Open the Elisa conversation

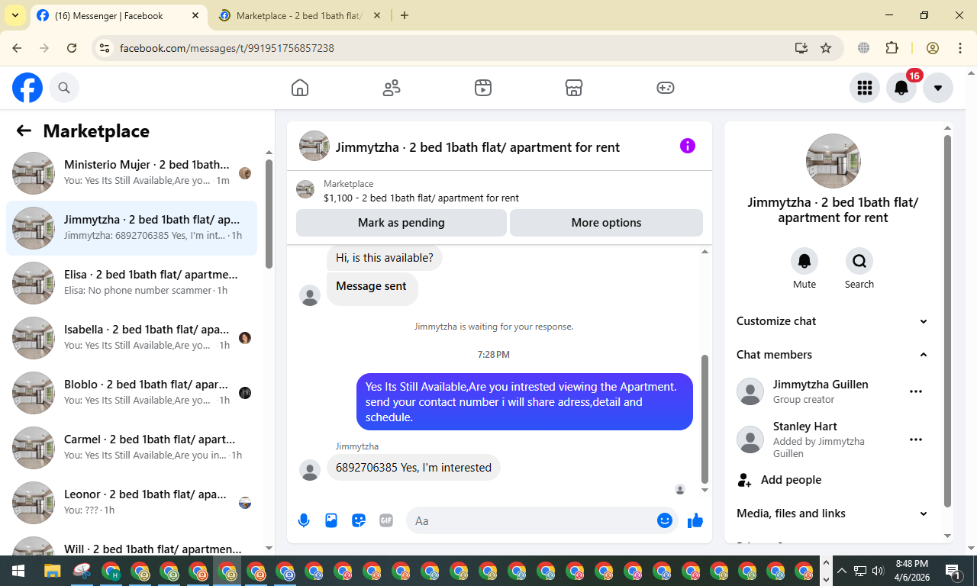click(x=131, y=283)
